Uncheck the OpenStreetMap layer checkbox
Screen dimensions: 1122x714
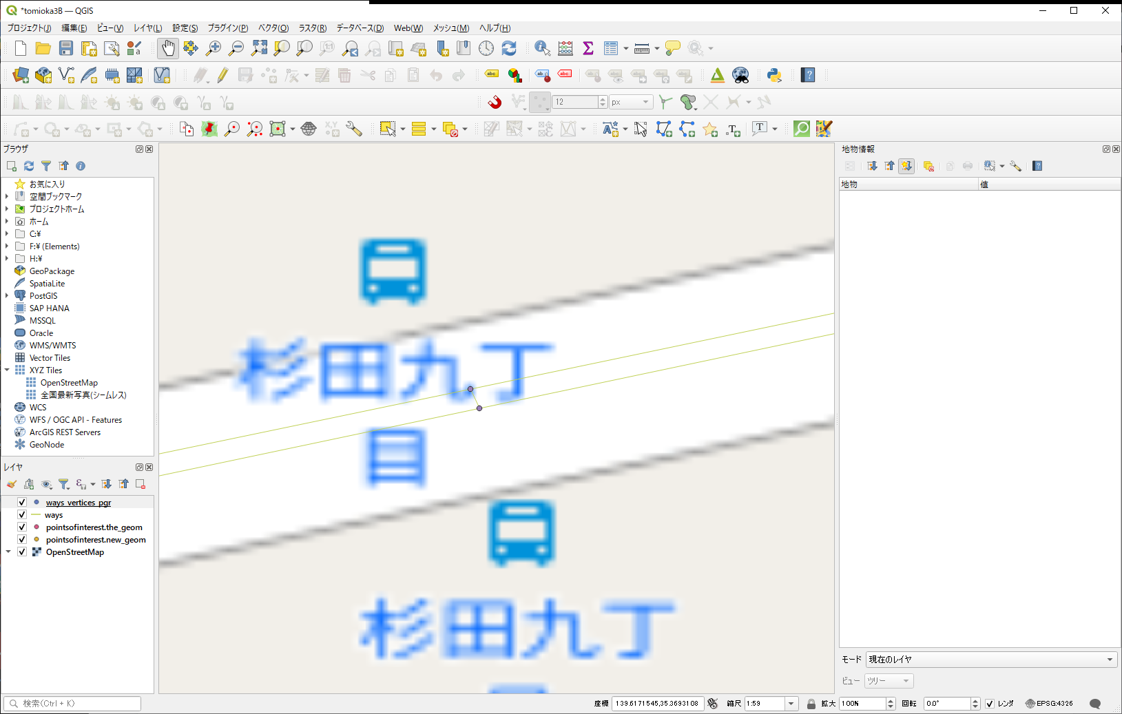tap(22, 552)
